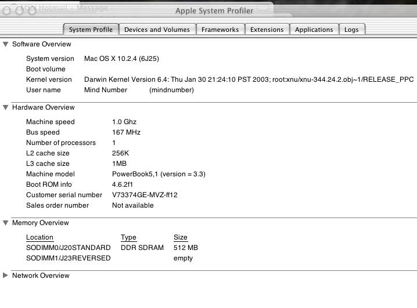Collapse the Software Overview section
The width and height of the screenshot is (417, 308).
pos(6,44)
